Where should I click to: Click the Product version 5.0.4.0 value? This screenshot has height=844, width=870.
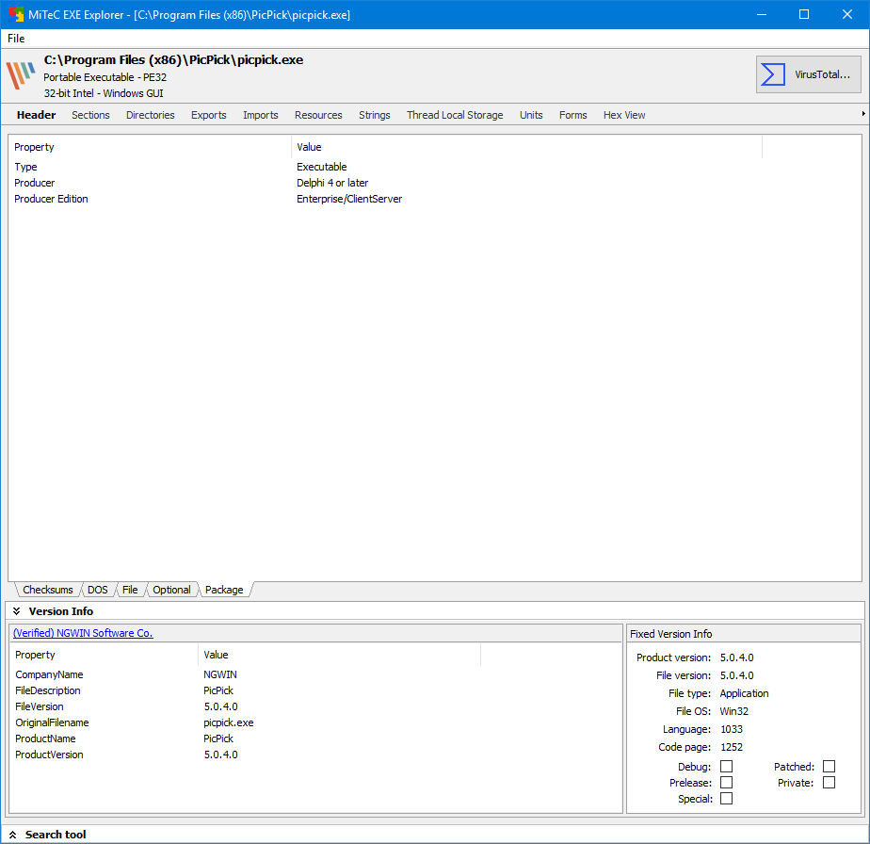click(737, 657)
